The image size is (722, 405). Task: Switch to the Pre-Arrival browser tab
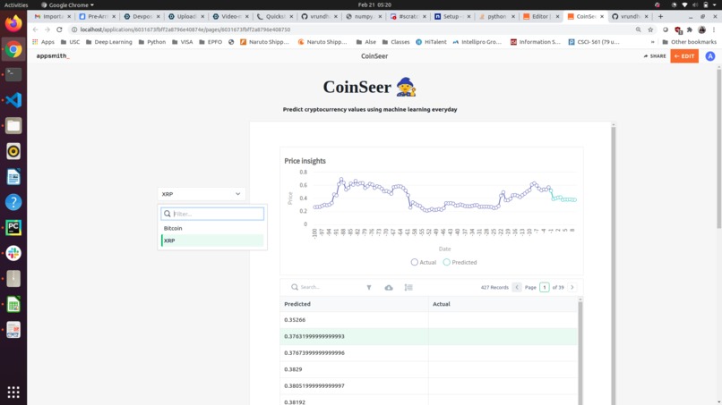point(97,17)
